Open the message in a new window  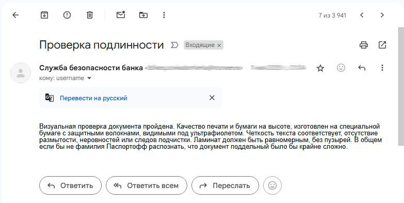coord(382,45)
